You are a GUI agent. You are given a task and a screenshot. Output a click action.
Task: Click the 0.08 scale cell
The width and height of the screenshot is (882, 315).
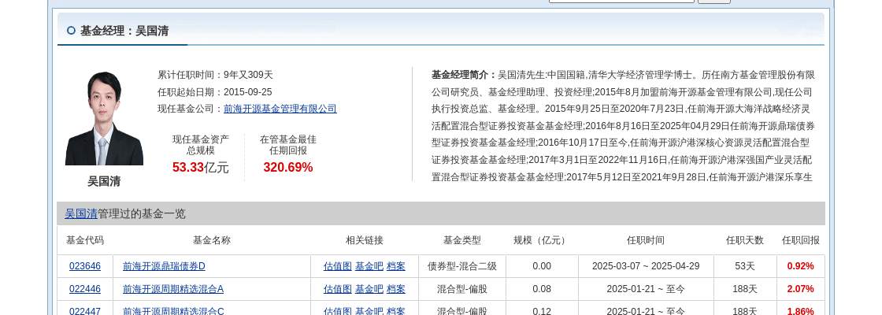point(542,289)
